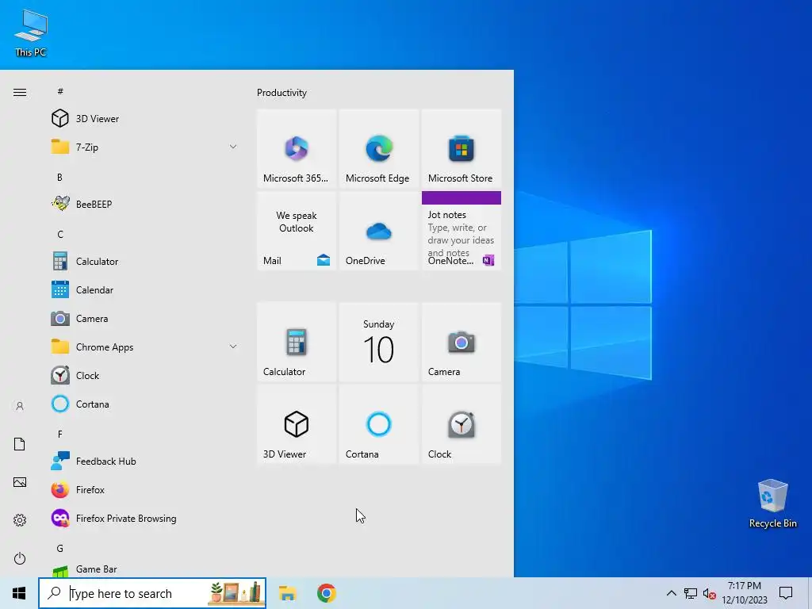The height and width of the screenshot is (609, 812).
Task: Launch Google Chrome from the taskbar
Action: coord(326,593)
